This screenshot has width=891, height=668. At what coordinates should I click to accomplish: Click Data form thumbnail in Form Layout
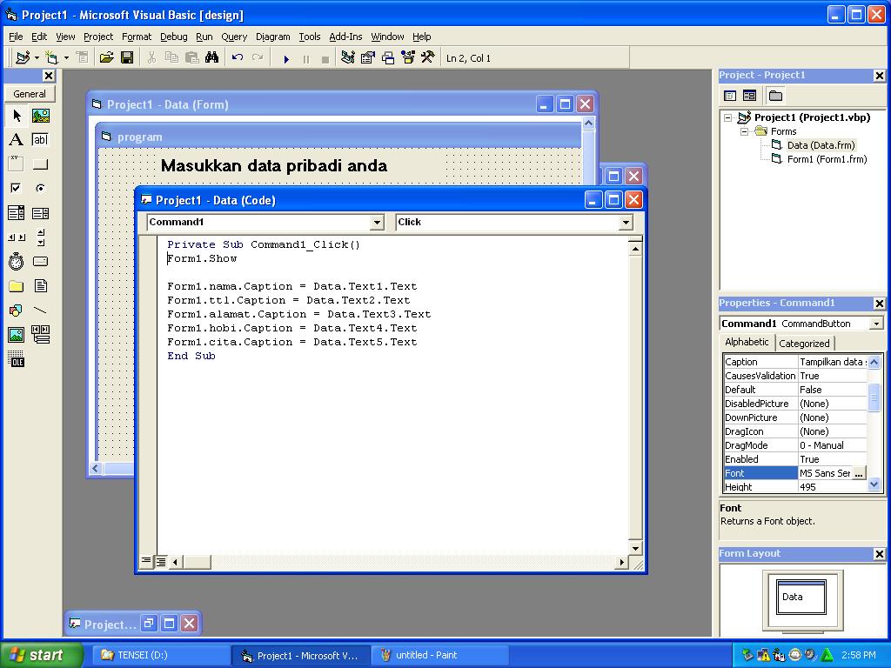pos(801,596)
